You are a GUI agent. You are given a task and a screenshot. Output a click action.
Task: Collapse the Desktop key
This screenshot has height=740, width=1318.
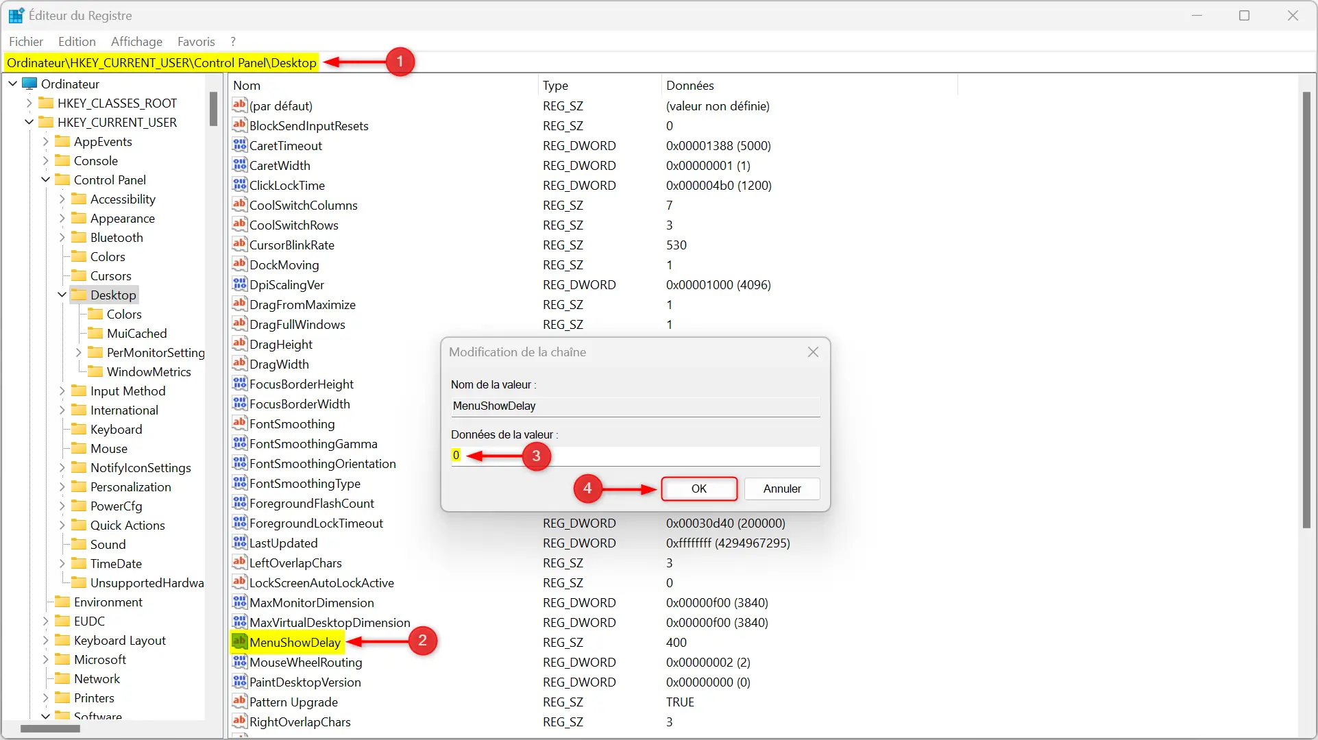(x=62, y=295)
